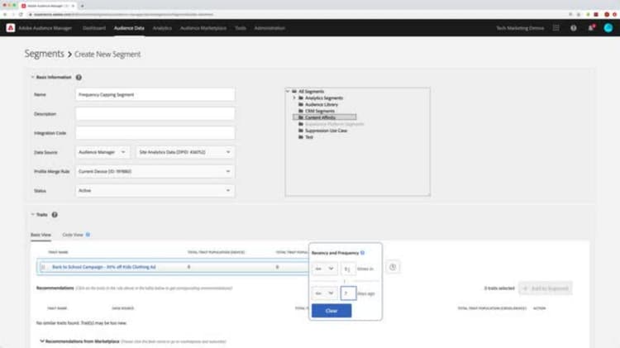Screen dimensions: 620x348
Task: Open the frequency operator dropdown
Action: (324, 269)
